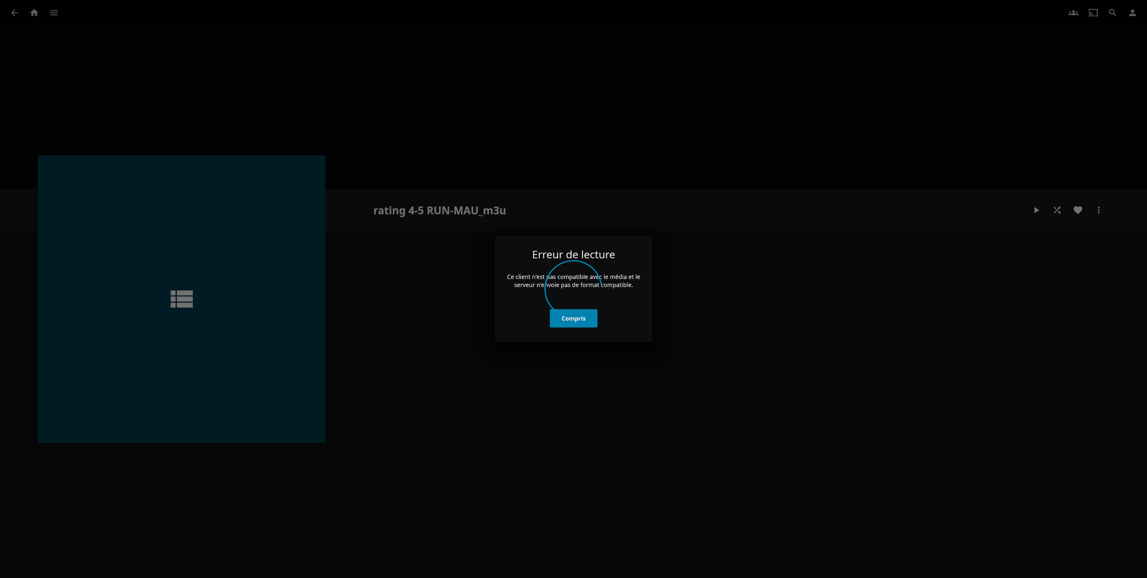Screen dimensions: 1147x578
Task: Start casting to a remote device
Action: coord(1093,13)
